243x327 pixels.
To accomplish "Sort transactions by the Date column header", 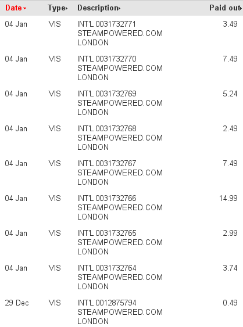I will click(x=13, y=8).
